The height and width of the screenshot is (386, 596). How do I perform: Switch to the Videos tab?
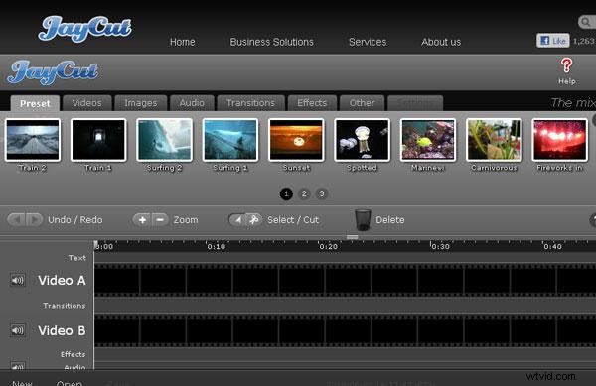87,103
